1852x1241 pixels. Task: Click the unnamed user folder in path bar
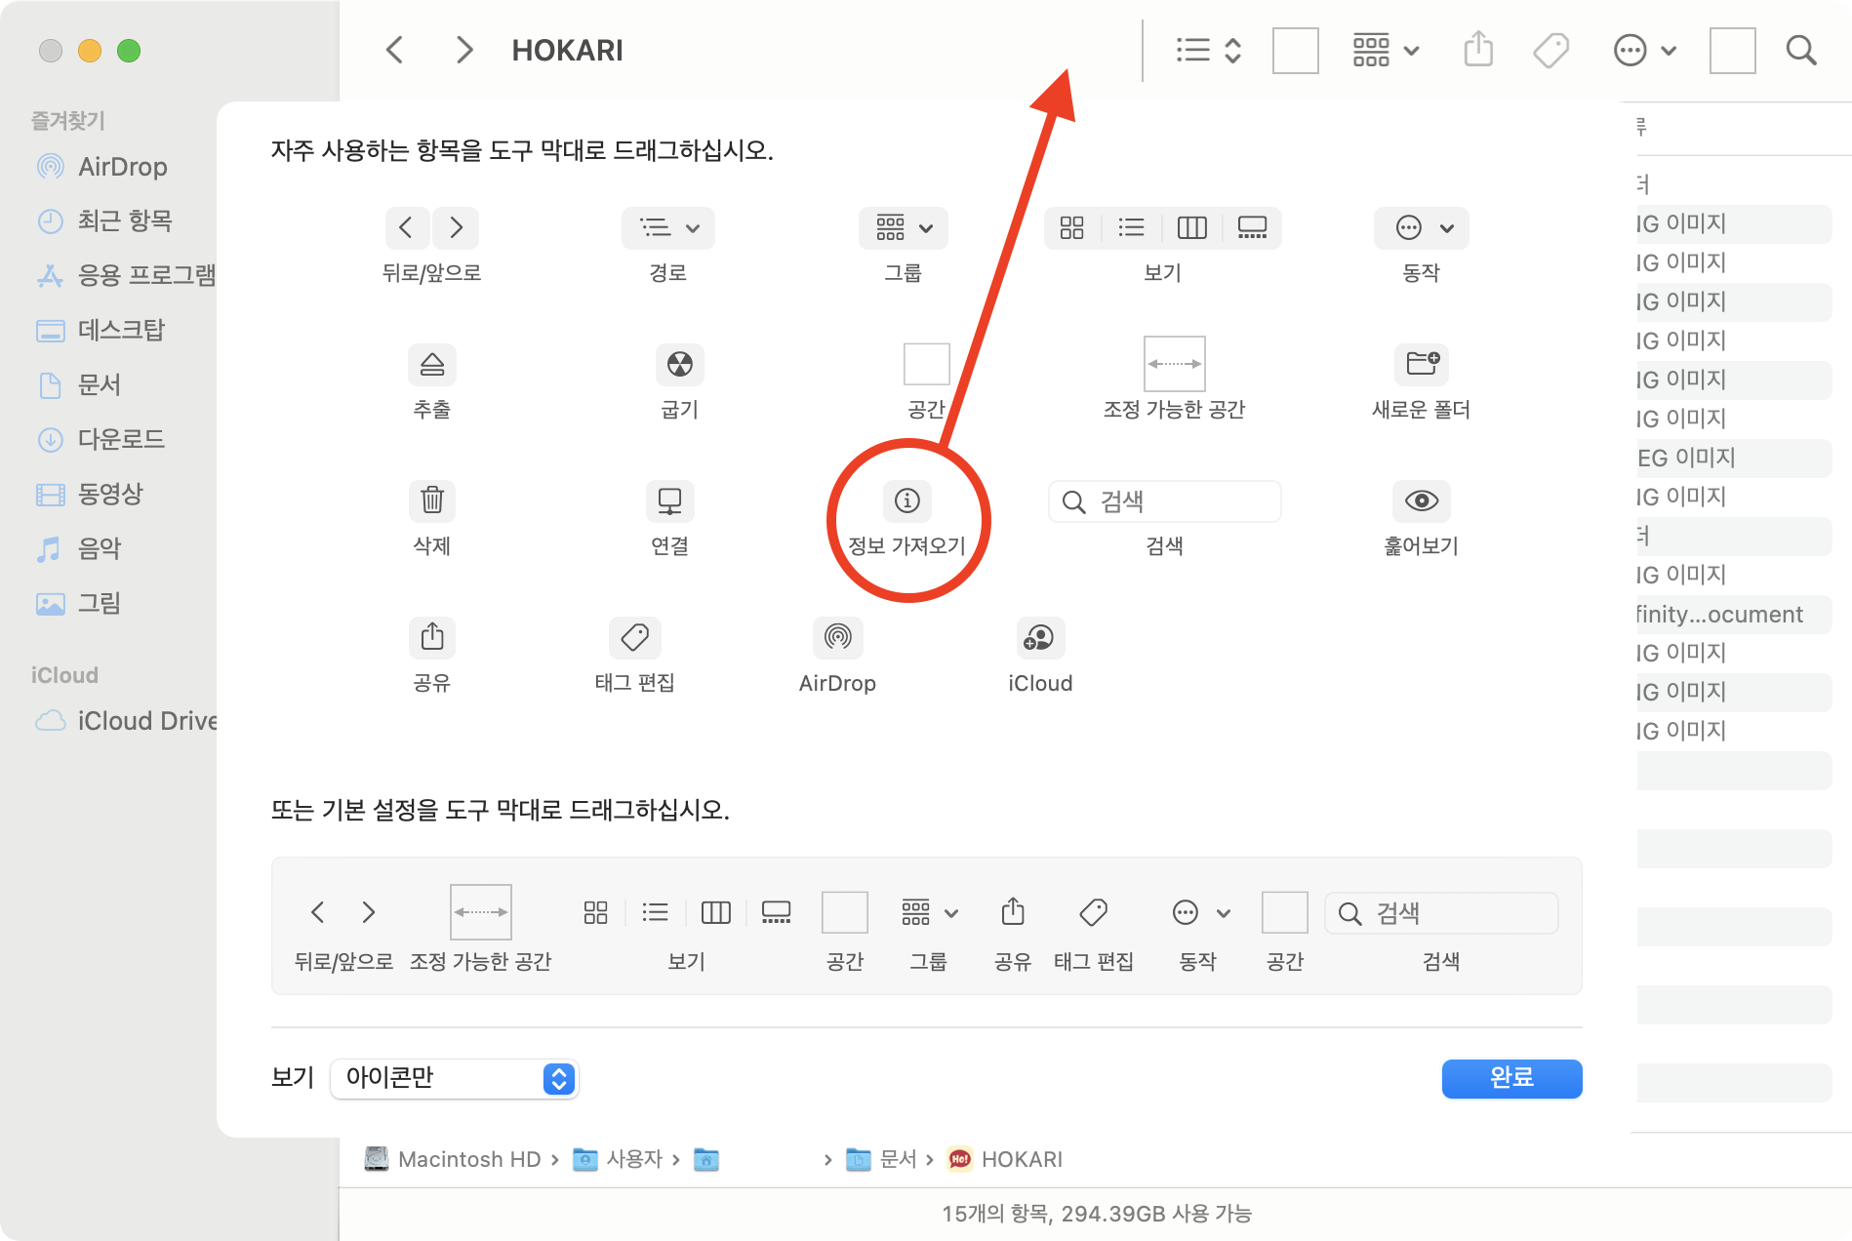[706, 1159]
